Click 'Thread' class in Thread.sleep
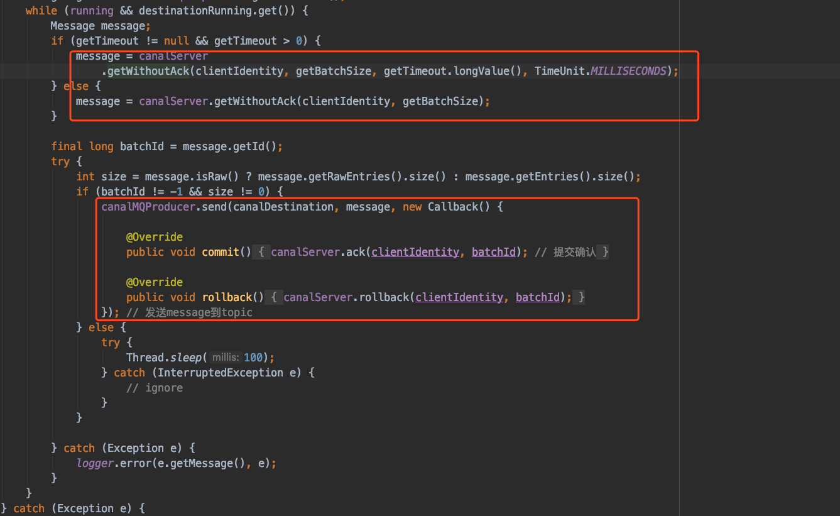Screen dimensions: 840x516 point(145,358)
